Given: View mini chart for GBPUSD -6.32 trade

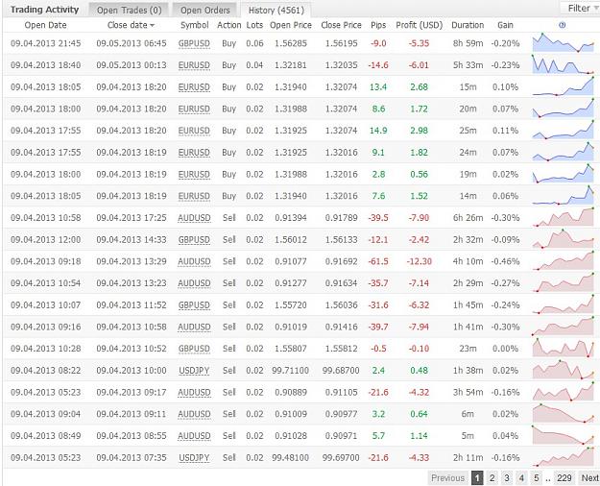Looking at the screenshot, I should click(x=563, y=304).
